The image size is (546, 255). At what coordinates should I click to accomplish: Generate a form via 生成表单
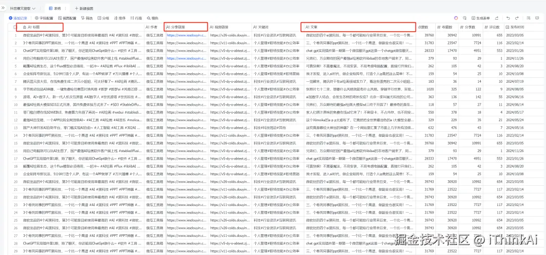point(481,18)
